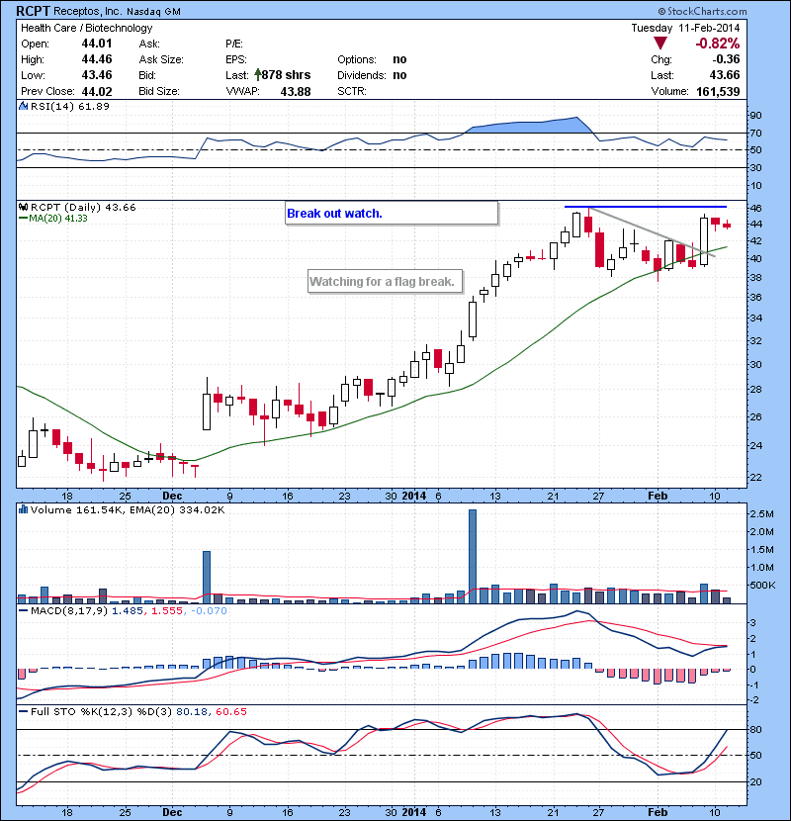The width and height of the screenshot is (791, 821).
Task: Click the Feb label under the price chart
Action: pos(658,496)
